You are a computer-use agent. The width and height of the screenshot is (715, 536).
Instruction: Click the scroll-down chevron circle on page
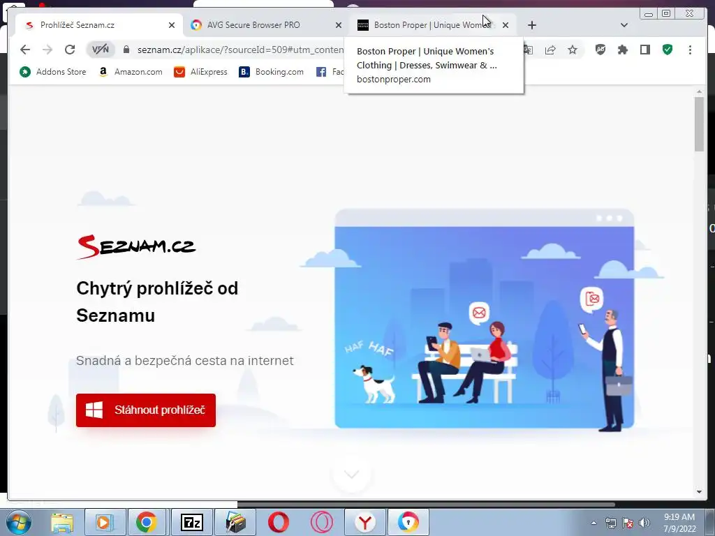tap(352, 475)
